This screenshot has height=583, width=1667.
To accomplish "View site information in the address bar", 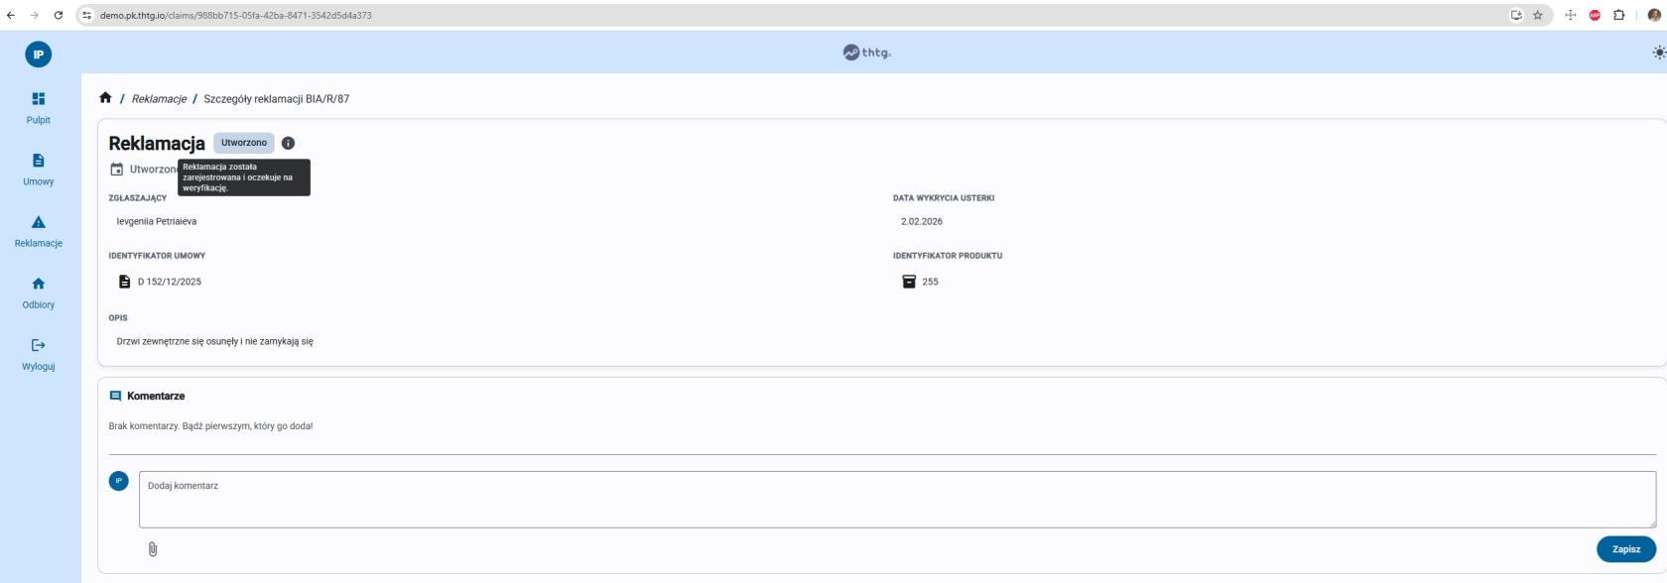I will click(x=87, y=15).
